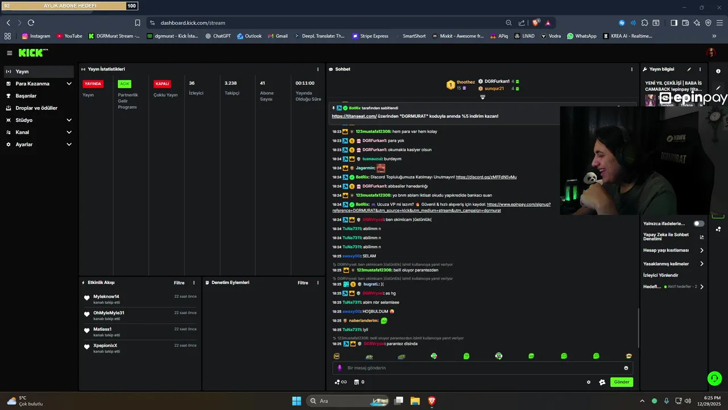The width and height of the screenshot is (728, 410).
Task: Click the address bar URL dashboard.kick.com/stream
Action: pyautogui.click(x=193, y=23)
